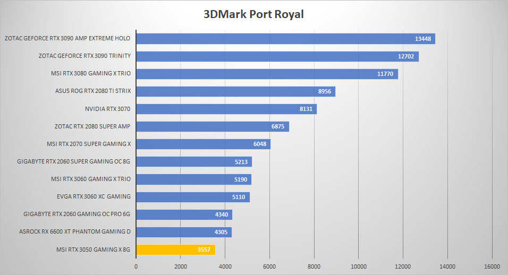This screenshot has width=508, height=275.
Task: Select the axis label 16000
Action: 492,267
